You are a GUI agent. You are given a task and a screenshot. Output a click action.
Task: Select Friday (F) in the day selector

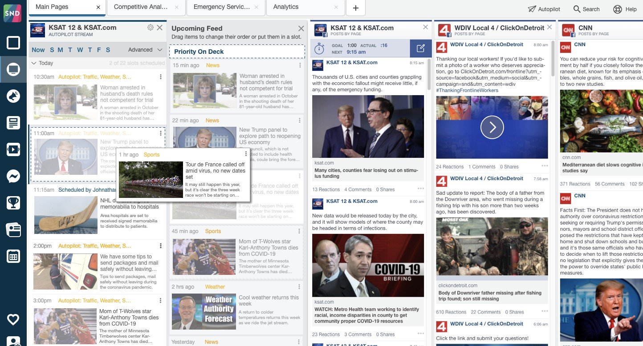[98, 50]
